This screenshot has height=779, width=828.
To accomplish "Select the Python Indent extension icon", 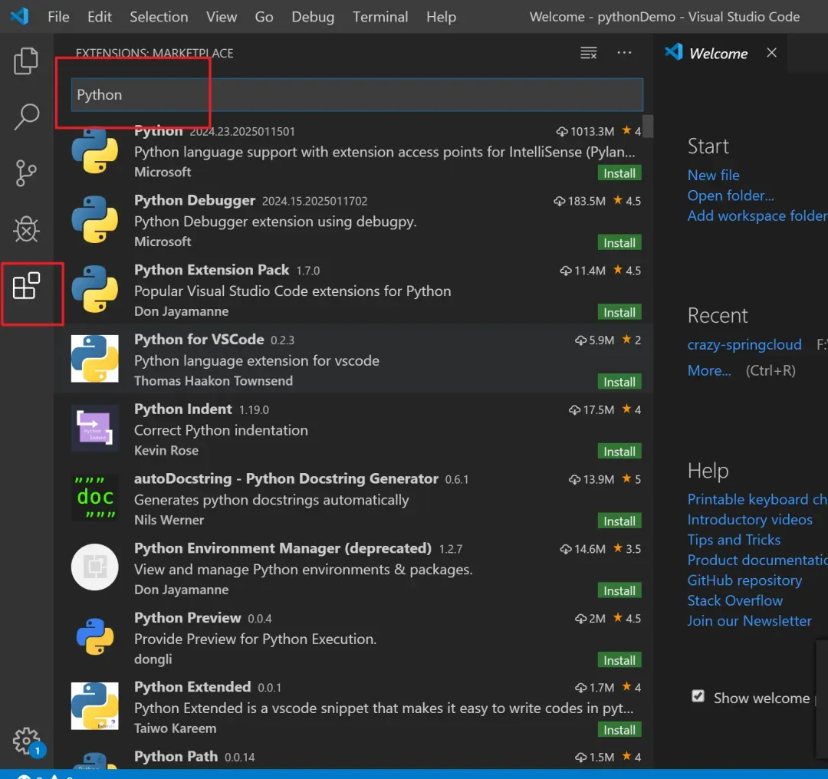I will click(95, 429).
